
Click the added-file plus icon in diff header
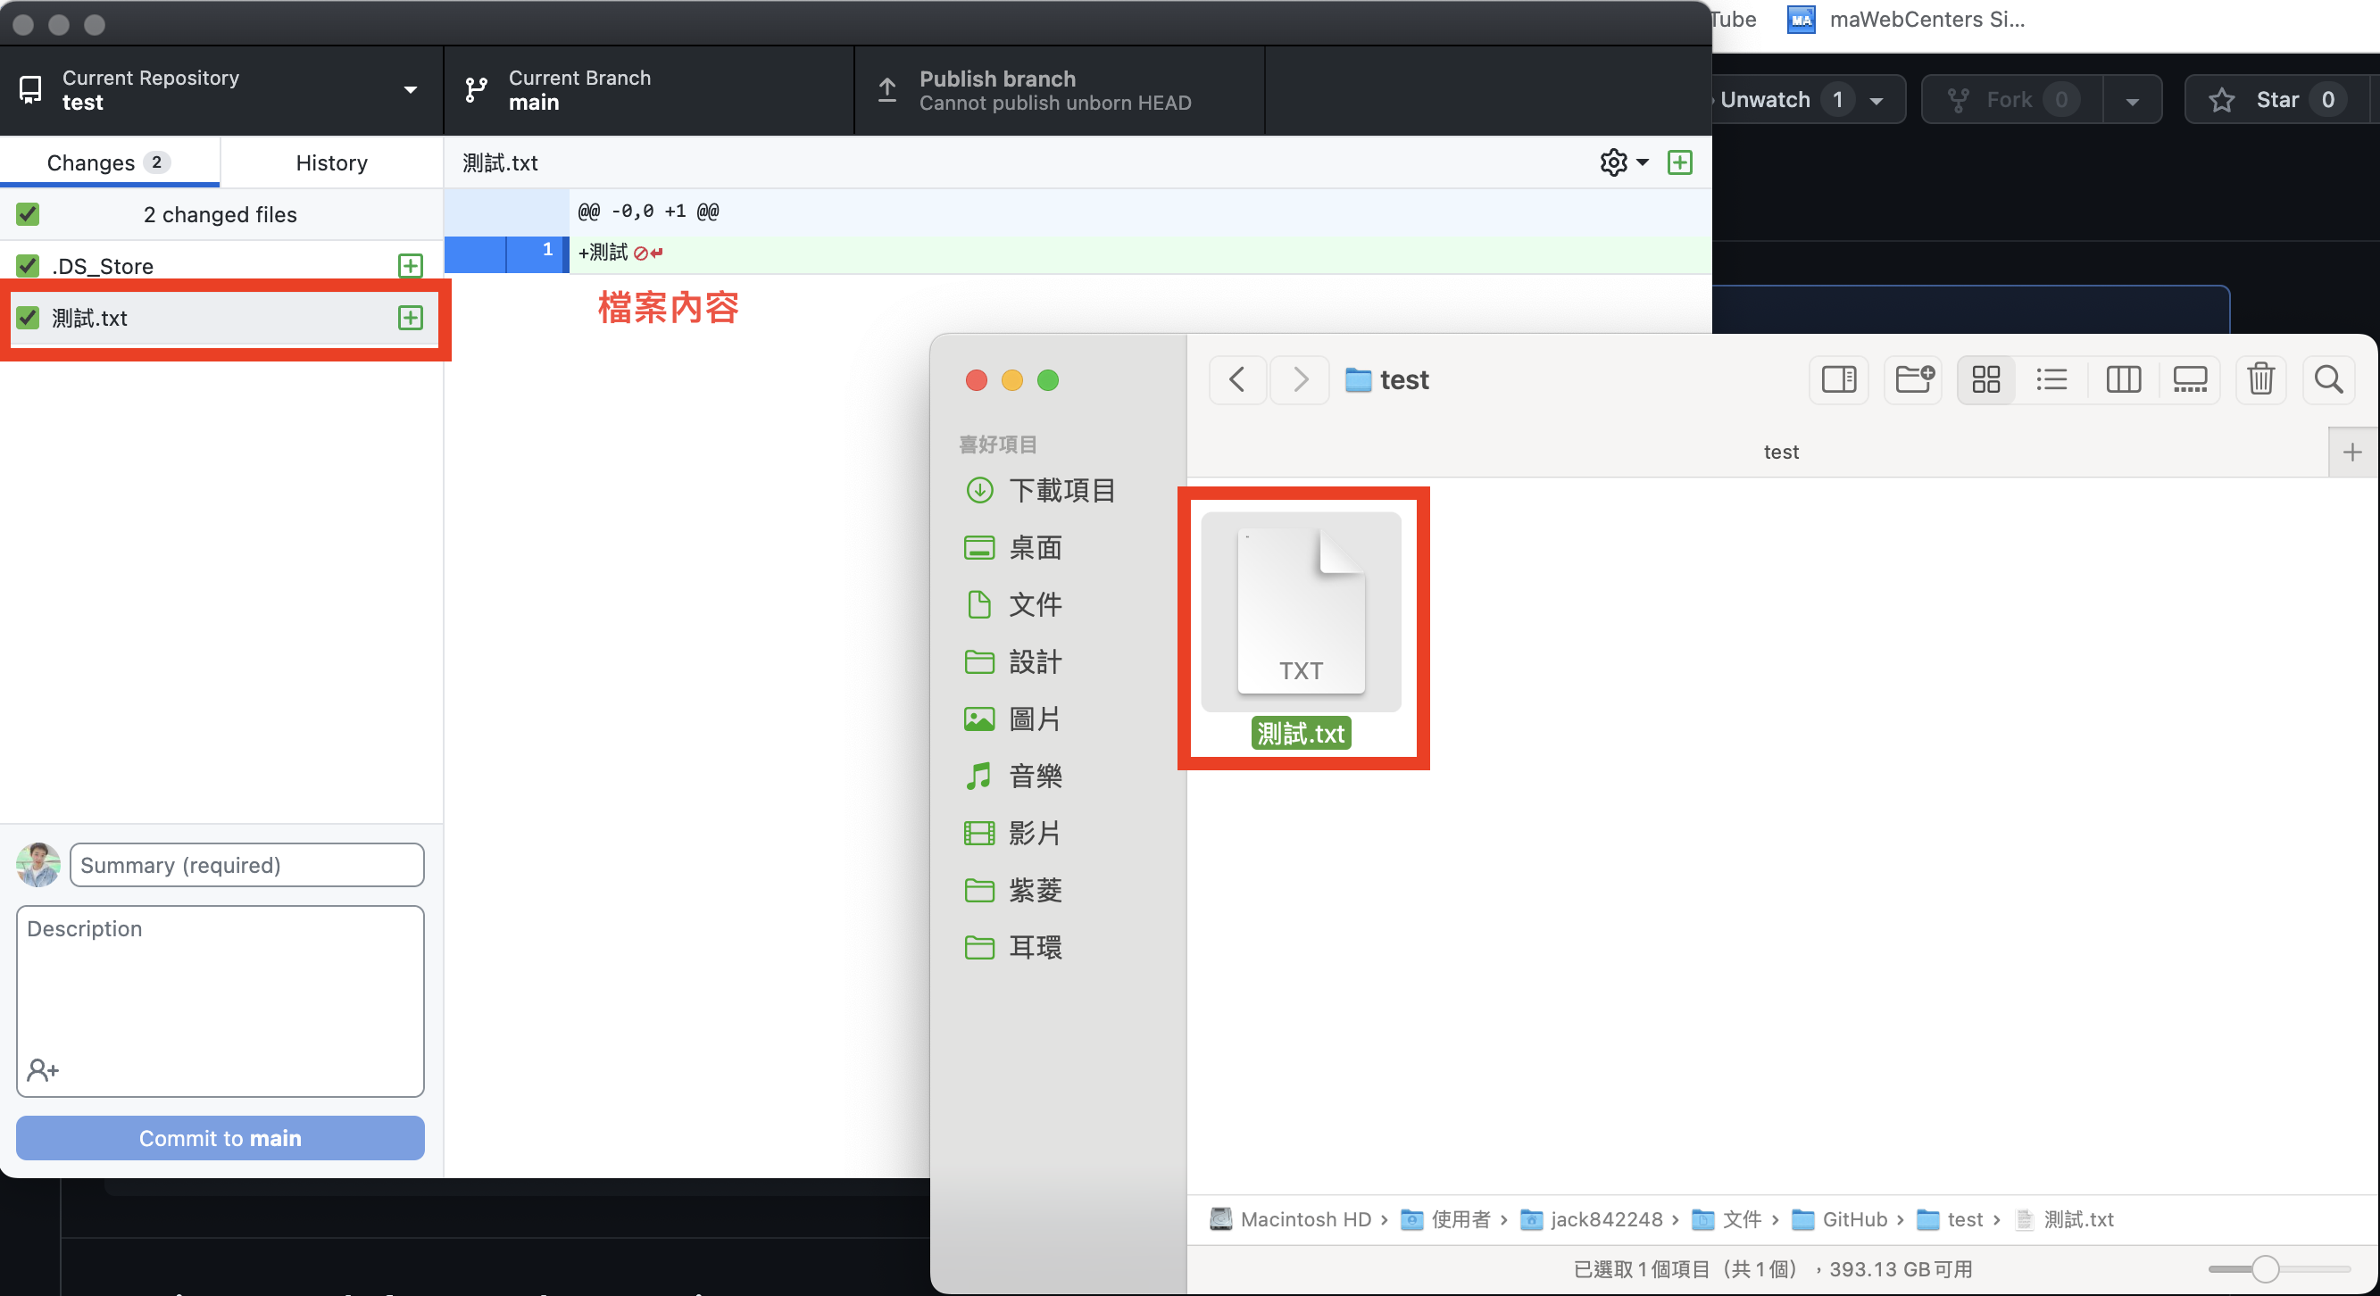(1680, 162)
